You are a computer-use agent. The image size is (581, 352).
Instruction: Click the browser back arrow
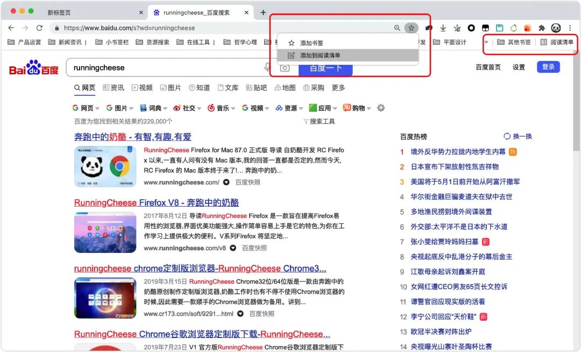pyautogui.click(x=11, y=28)
